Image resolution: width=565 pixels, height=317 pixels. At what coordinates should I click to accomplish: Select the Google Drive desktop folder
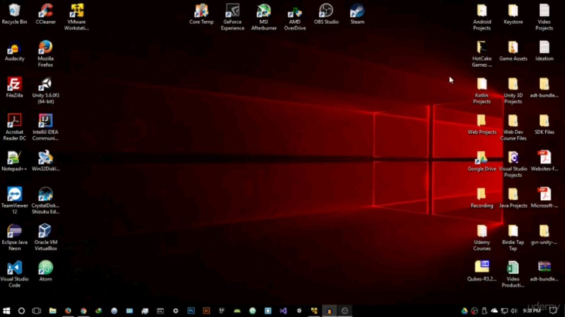click(482, 161)
